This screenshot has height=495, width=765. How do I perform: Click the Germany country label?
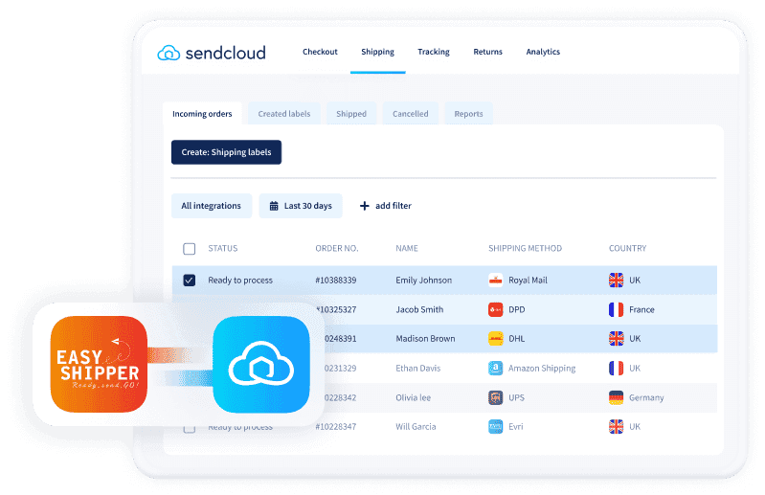[x=646, y=397]
